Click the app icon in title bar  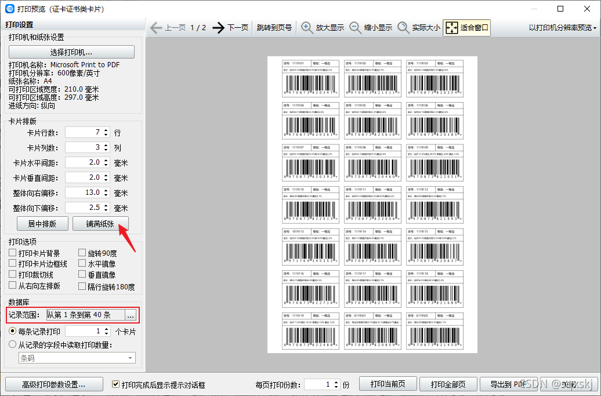[10, 9]
